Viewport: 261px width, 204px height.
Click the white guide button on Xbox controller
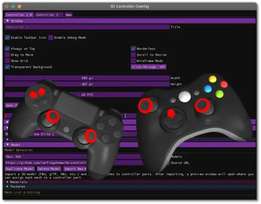[x=185, y=96]
